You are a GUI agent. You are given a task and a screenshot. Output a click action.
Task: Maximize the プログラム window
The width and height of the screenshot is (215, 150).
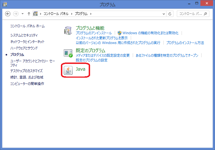pos(197,3)
